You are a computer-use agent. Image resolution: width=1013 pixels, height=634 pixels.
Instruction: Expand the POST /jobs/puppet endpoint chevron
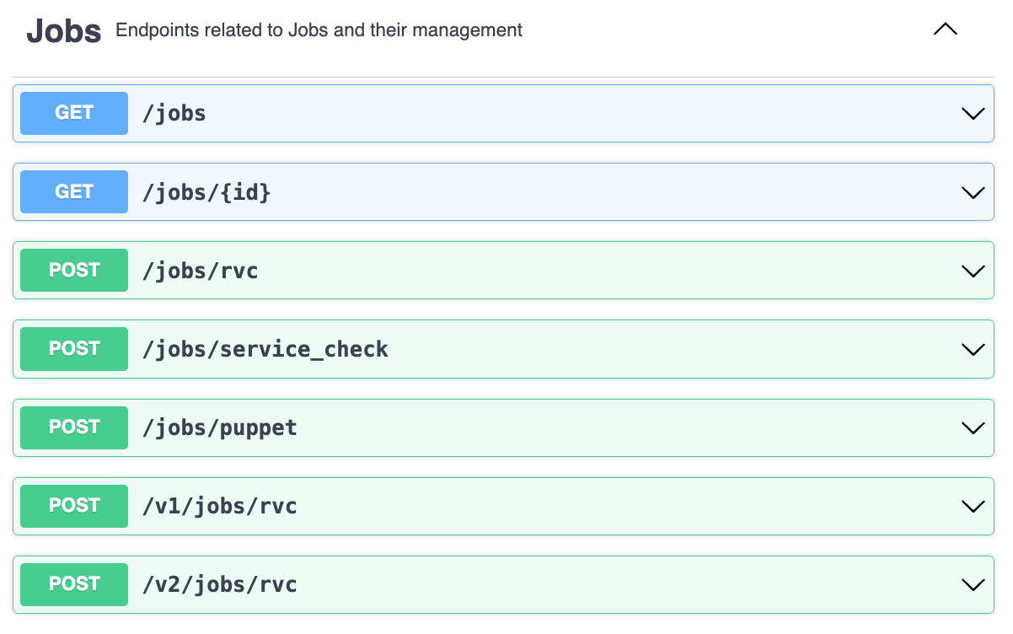tap(973, 427)
